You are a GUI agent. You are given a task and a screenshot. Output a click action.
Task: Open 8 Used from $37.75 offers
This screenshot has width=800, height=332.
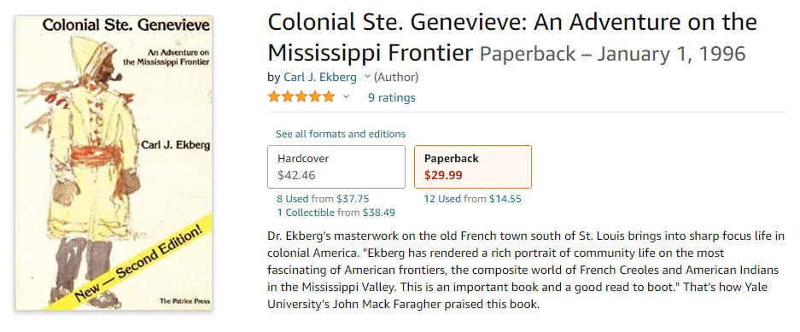pyautogui.click(x=323, y=199)
